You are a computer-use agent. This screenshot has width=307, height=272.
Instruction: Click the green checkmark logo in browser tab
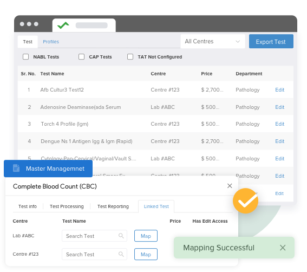(63, 25)
